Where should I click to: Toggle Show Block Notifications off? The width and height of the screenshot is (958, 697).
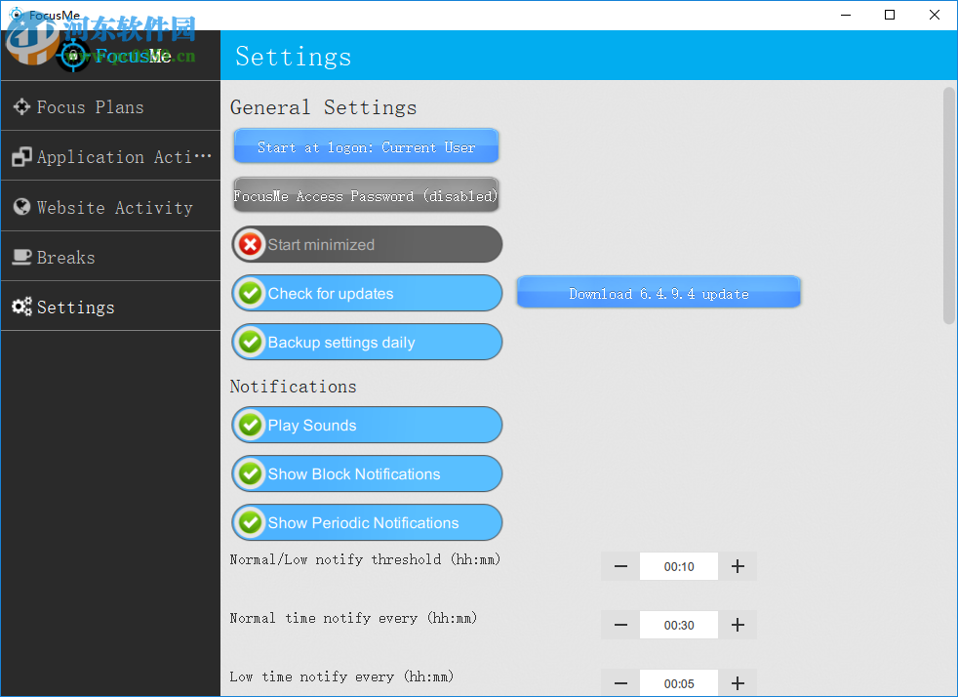[366, 473]
